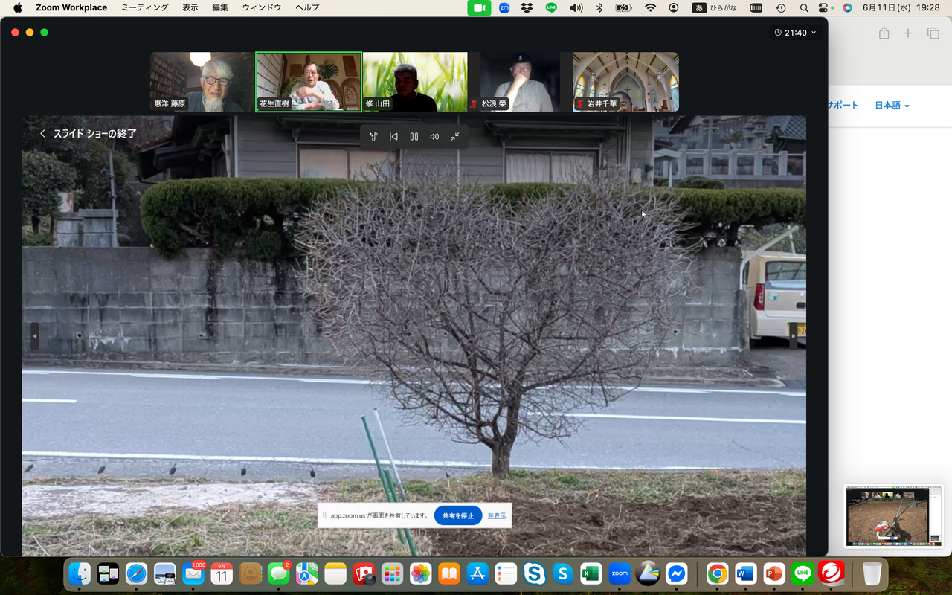Click the green camera status icon in menu bar
The image size is (952, 595).
click(x=479, y=7)
